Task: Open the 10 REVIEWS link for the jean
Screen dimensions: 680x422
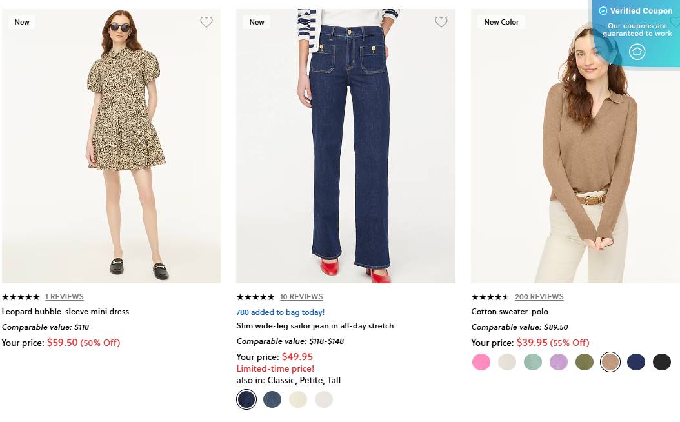Action: (x=301, y=297)
